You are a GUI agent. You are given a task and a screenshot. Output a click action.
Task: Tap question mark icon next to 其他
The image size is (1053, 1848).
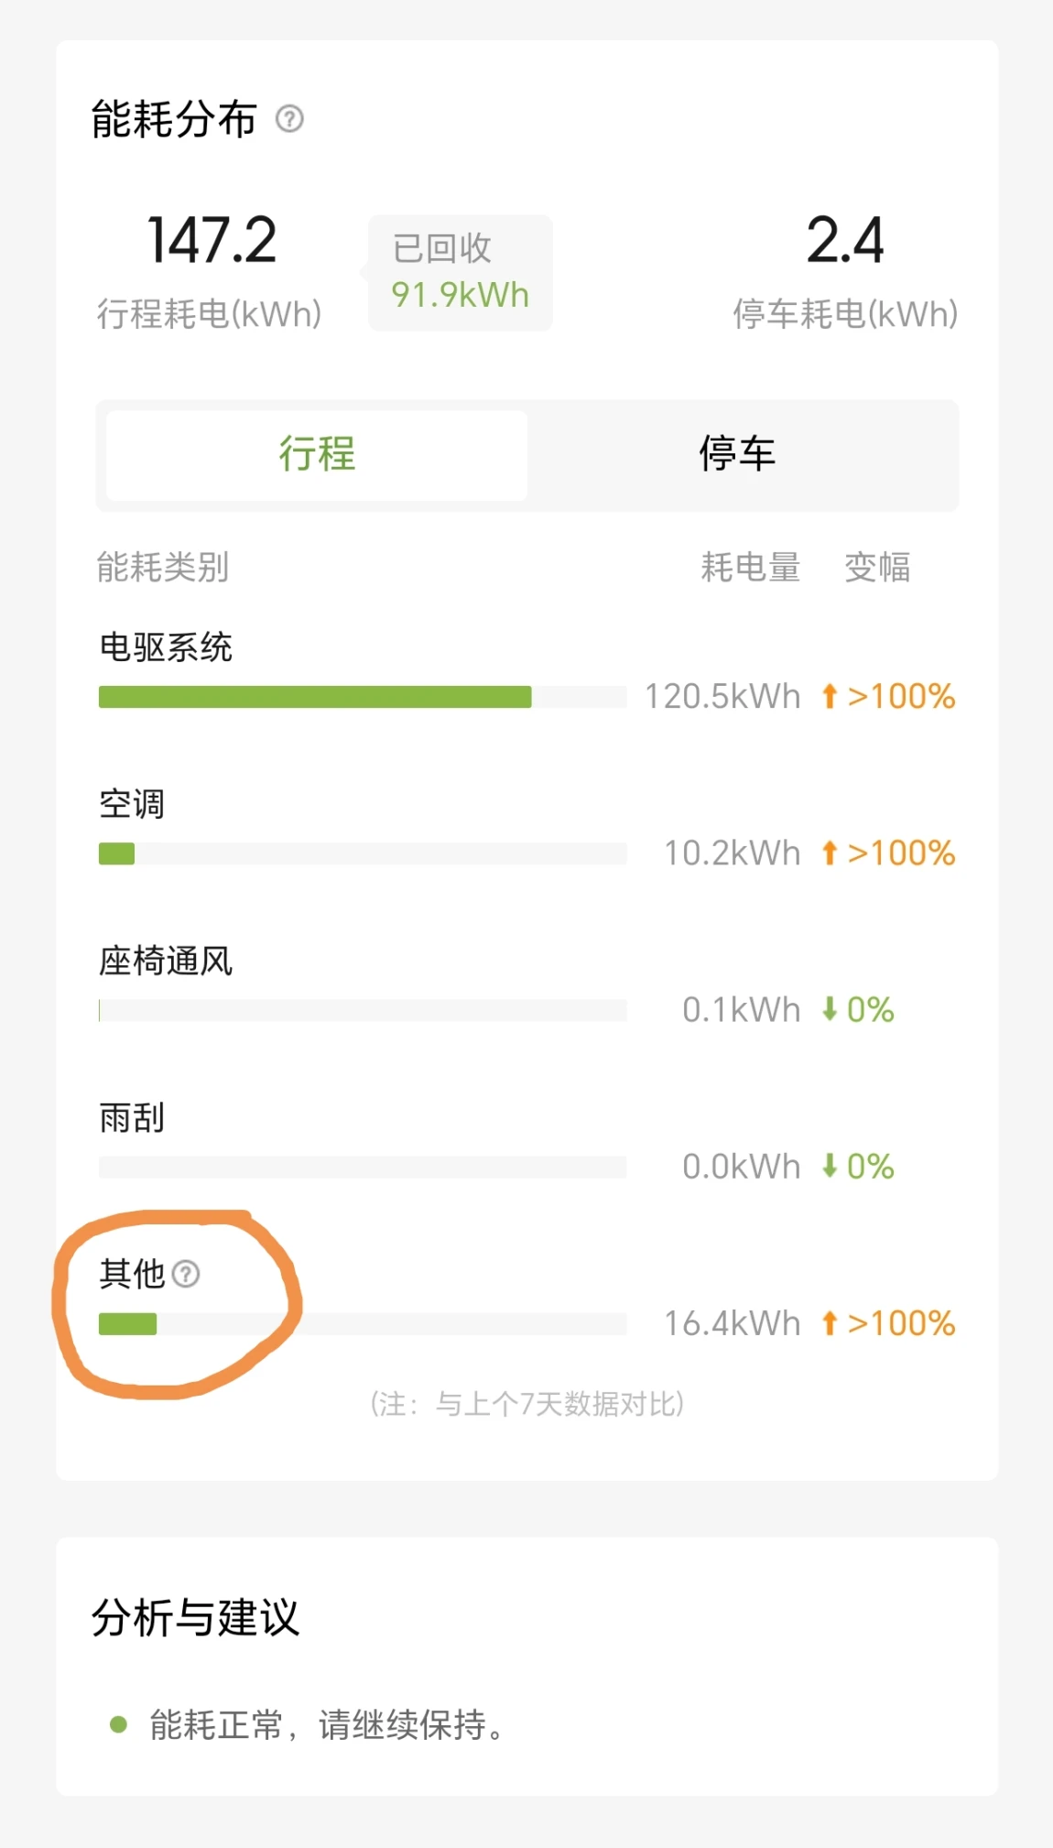pyautogui.click(x=186, y=1274)
